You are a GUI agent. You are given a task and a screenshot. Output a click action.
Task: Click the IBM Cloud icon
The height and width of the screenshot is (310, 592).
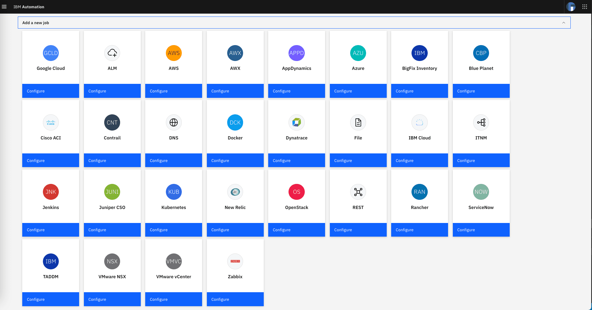419,123
